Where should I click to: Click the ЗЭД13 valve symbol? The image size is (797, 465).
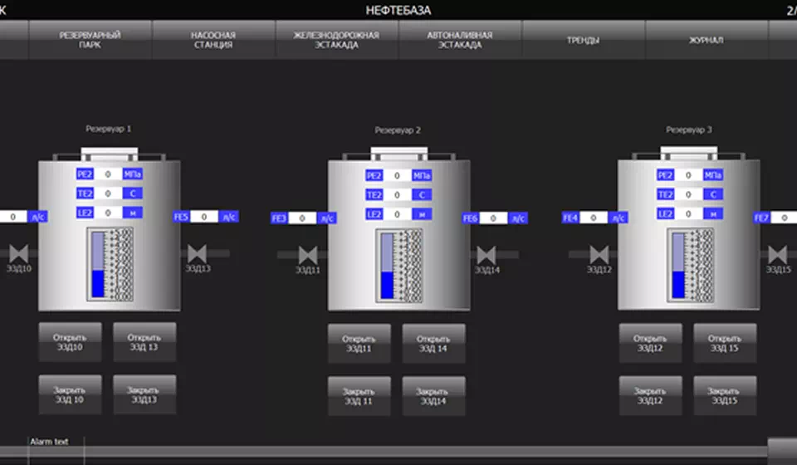point(197,252)
